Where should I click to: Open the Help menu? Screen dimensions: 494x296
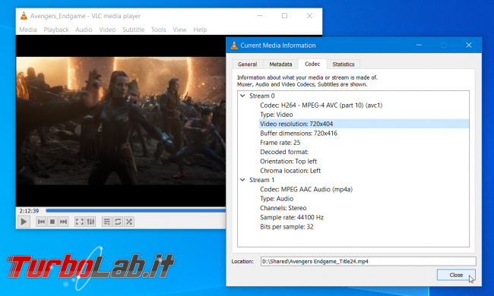[x=200, y=30]
